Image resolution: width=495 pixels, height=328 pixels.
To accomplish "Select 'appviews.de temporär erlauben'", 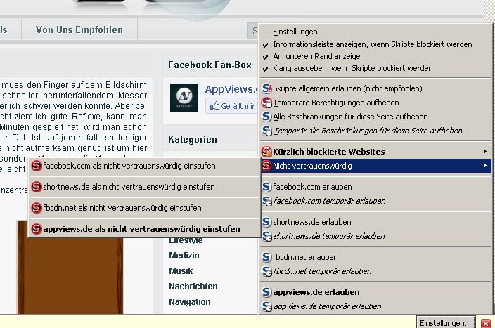I will (375, 306).
